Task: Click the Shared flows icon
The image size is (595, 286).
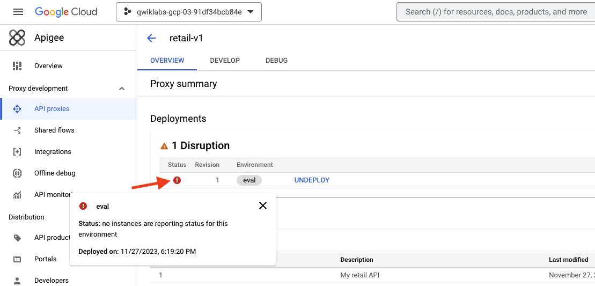Action: (x=17, y=130)
